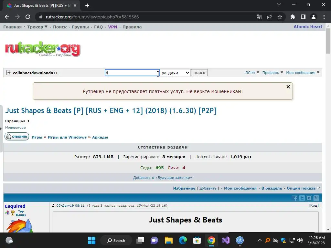Open Правила in the top menu
The image size is (331, 248).
click(x=132, y=27)
